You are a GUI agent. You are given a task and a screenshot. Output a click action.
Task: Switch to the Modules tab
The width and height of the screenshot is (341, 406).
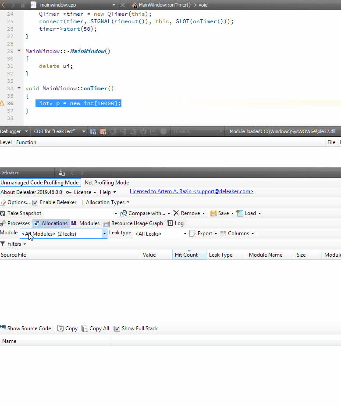pos(85,223)
